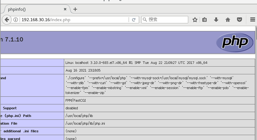Click the 'additional .ini files' label cell
The image size is (257, 140).
[32, 131]
